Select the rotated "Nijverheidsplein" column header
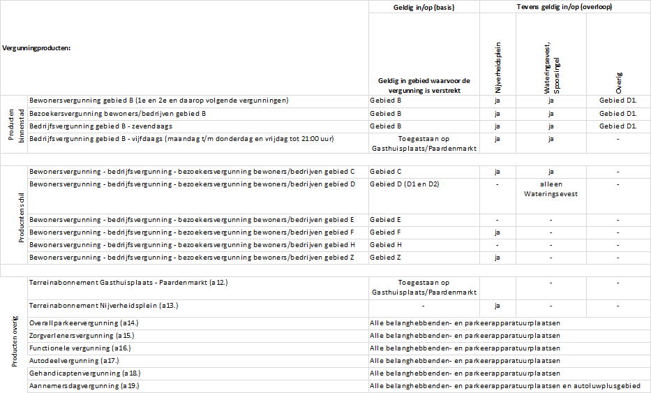The image size is (651, 393). click(x=498, y=67)
